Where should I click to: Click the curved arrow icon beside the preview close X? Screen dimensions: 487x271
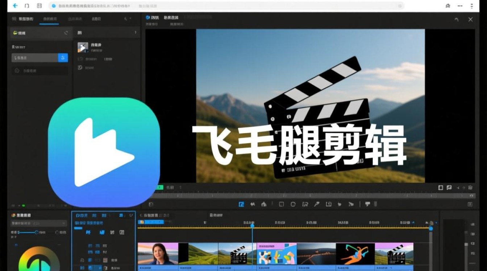457,20
